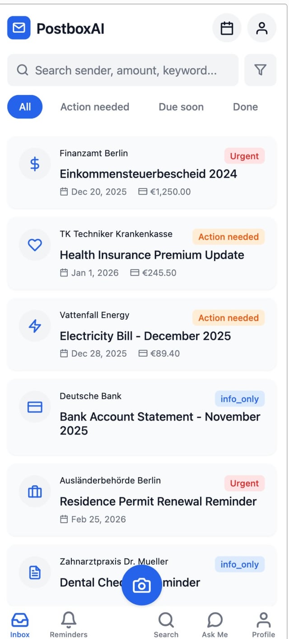Select the Done filter tab
The height and width of the screenshot is (639, 289).
pyautogui.click(x=245, y=107)
